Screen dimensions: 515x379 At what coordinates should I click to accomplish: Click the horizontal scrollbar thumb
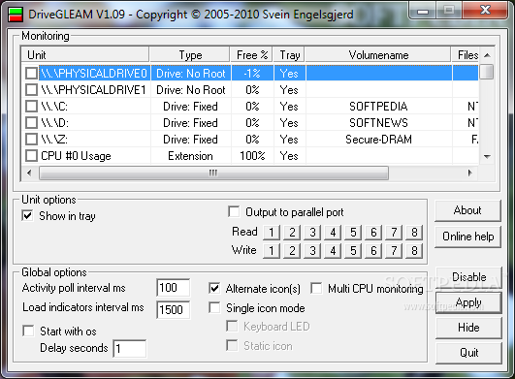(x=213, y=173)
